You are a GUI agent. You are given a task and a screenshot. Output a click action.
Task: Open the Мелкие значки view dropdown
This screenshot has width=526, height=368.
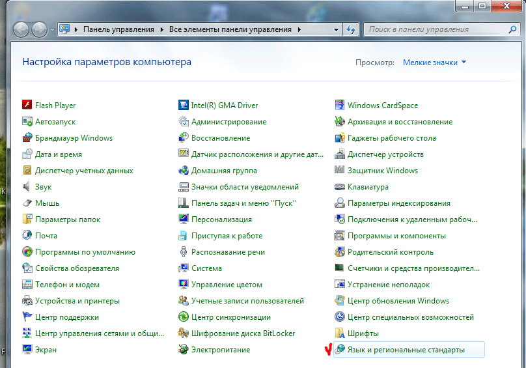(434, 63)
